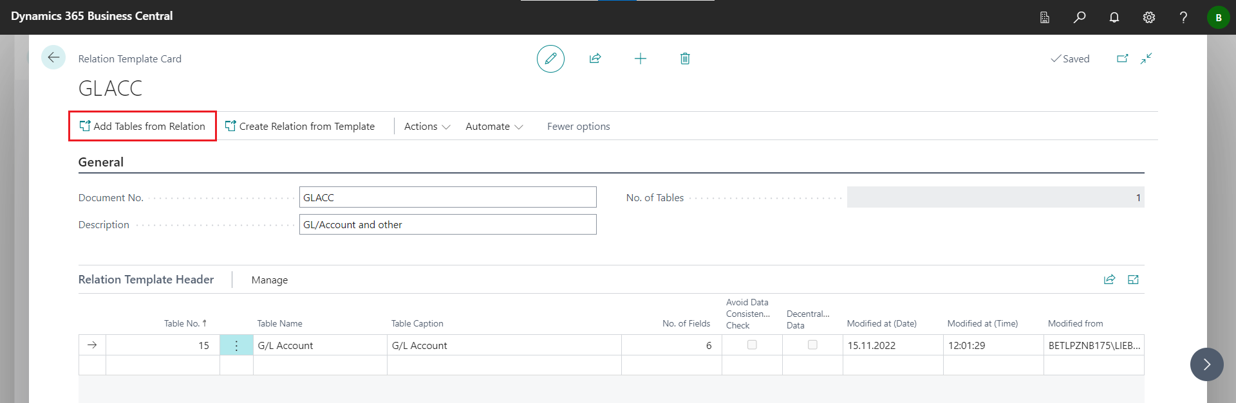Open the search magnifier in the top bar
Viewport: 1236px width, 403px height.
(1080, 17)
